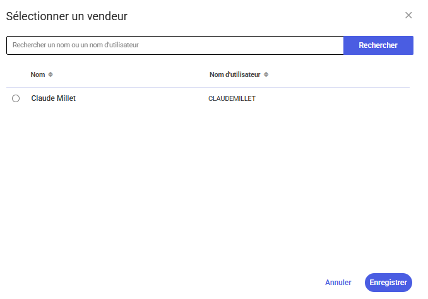Click the Nom d'utilisateur sort icon
428x299 pixels.
coord(266,74)
